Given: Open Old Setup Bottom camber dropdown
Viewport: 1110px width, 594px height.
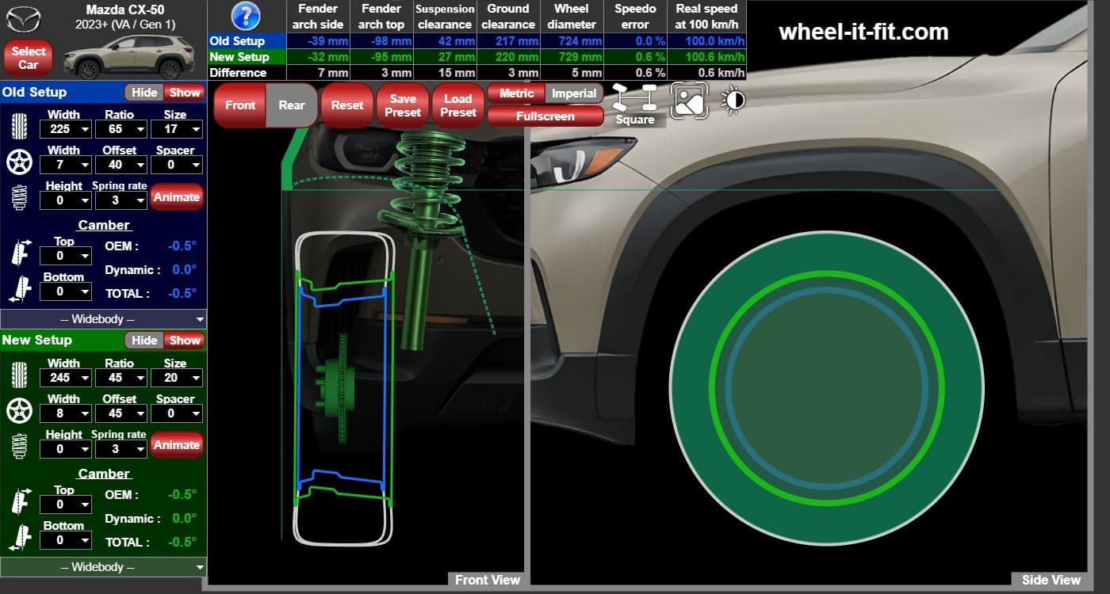Looking at the screenshot, I should (x=65, y=291).
